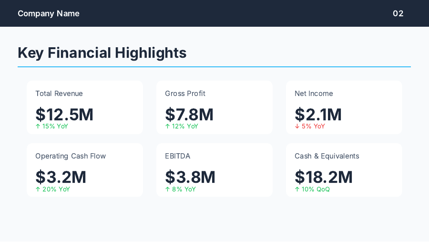Select the EBITDA label
429x242 pixels.
177,156
